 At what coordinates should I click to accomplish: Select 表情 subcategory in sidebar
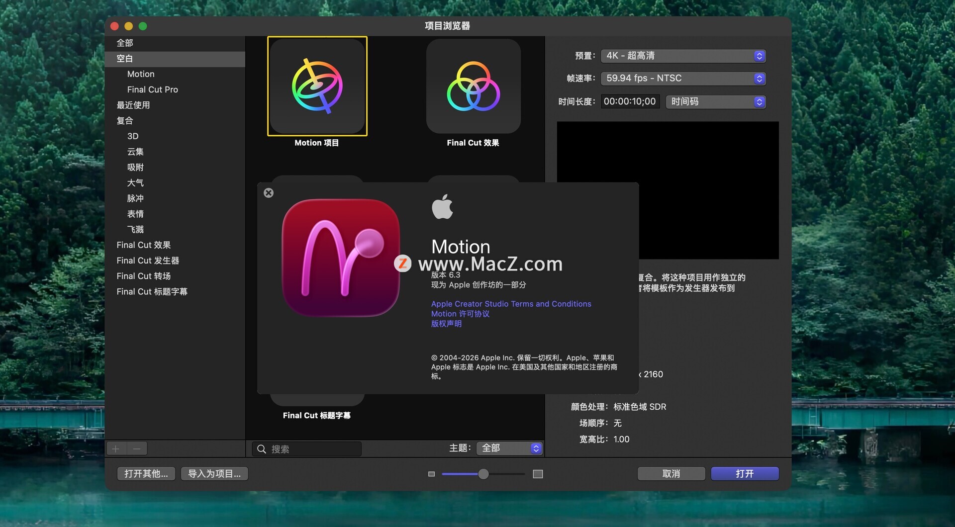tap(175, 214)
